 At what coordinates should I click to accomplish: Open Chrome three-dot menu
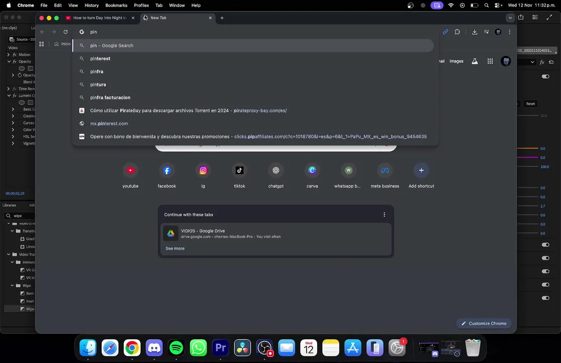click(510, 32)
